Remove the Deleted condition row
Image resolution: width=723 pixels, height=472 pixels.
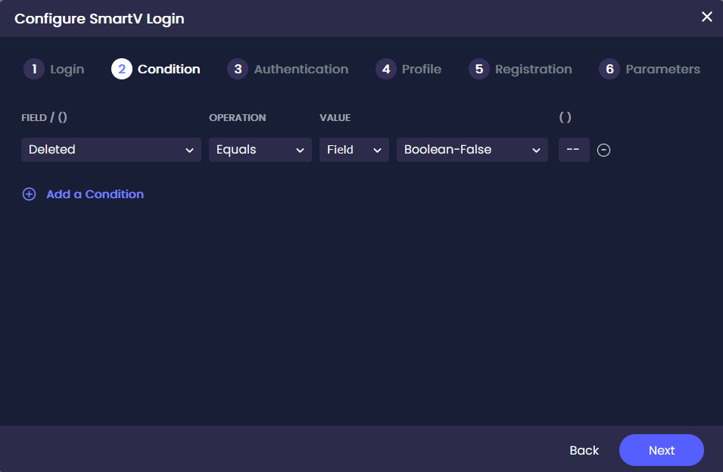pos(603,150)
